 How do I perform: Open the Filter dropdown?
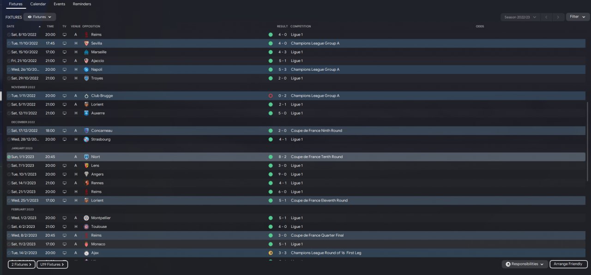click(577, 17)
